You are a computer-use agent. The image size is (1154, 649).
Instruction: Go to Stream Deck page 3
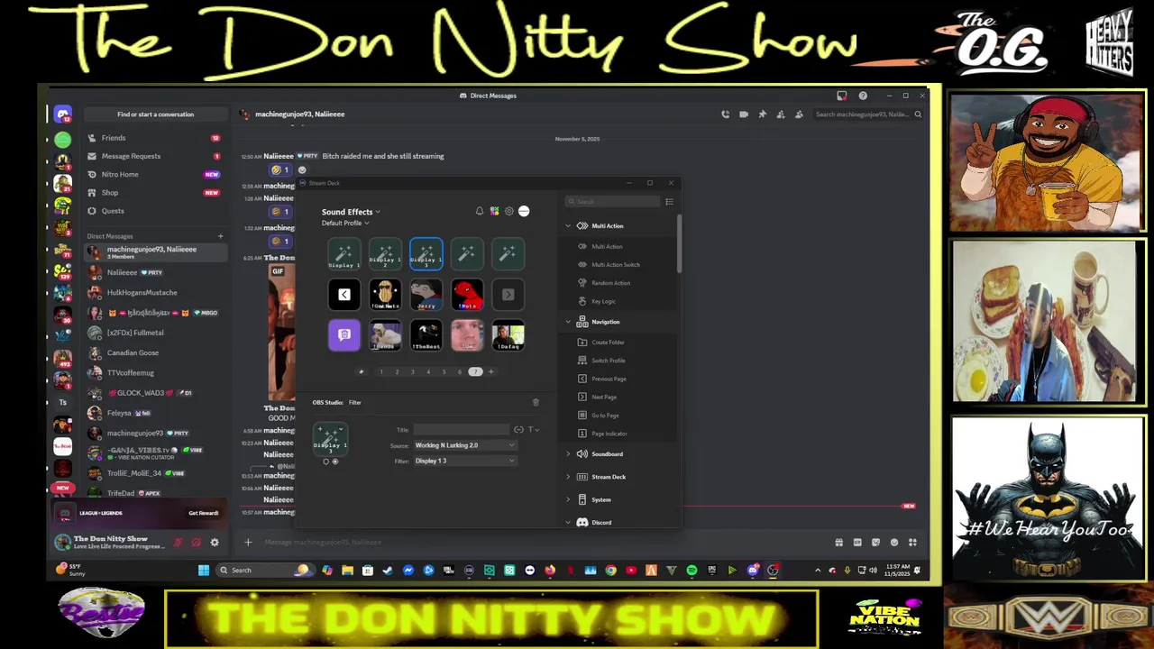(413, 371)
